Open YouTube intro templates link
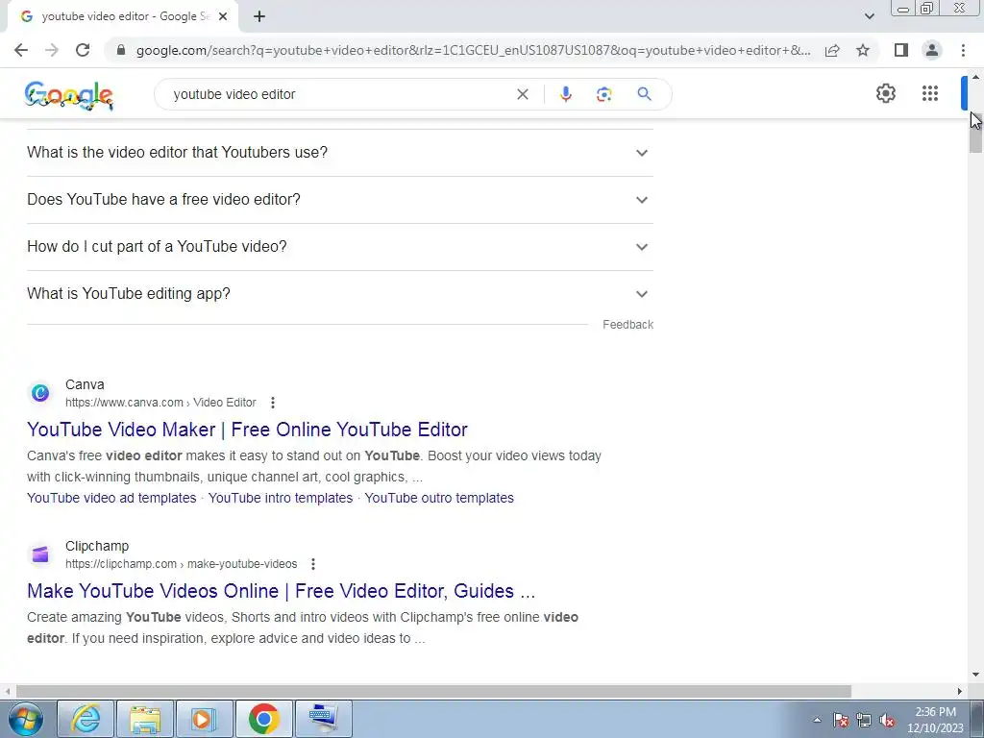Viewport: 984px width, 738px height. pos(281,498)
